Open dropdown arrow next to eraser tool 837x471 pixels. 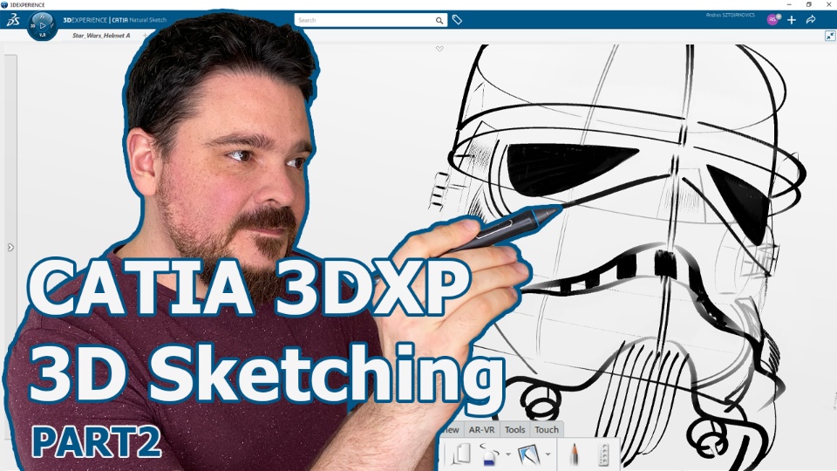coord(507,454)
